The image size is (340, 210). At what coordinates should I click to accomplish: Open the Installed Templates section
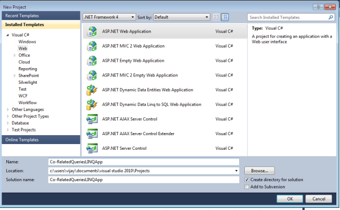[41, 25]
